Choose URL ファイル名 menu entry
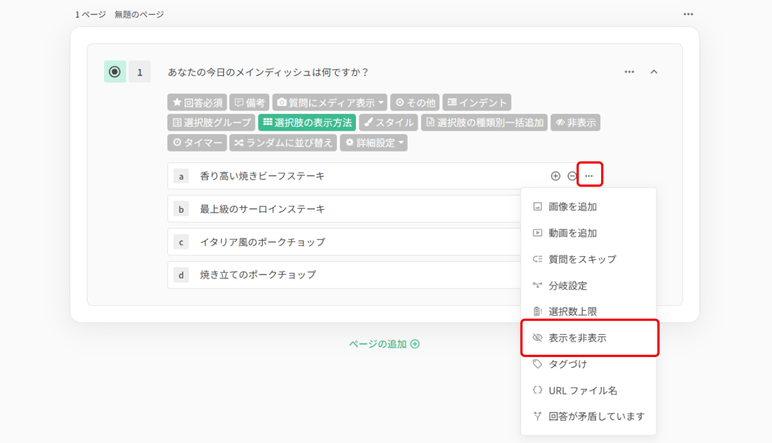 (589, 390)
